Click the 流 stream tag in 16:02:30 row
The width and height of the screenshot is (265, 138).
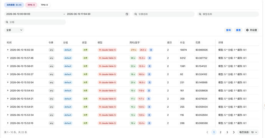coord(151,50)
